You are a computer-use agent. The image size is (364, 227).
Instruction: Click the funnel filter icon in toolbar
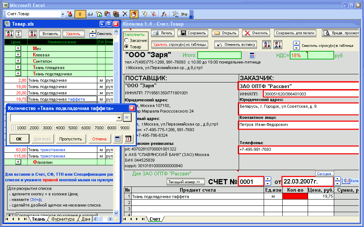(144, 14)
